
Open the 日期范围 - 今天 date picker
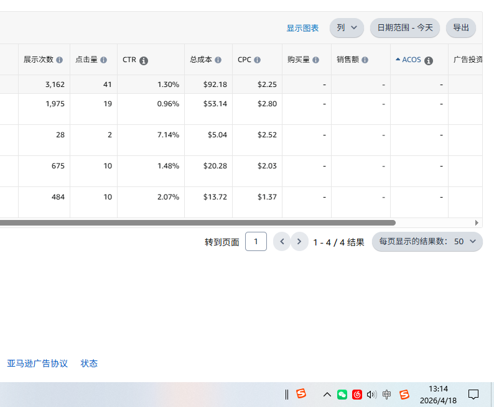404,28
